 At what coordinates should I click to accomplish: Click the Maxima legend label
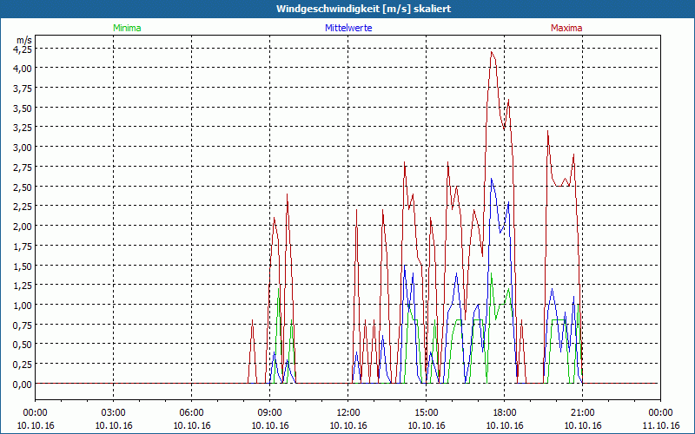[566, 28]
